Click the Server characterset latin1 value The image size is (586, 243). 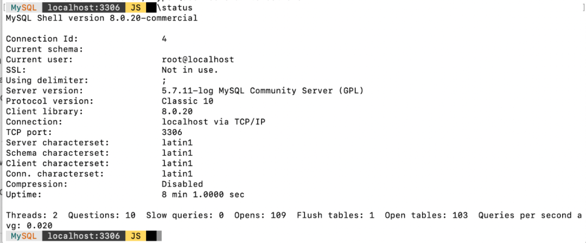point(177,142)
